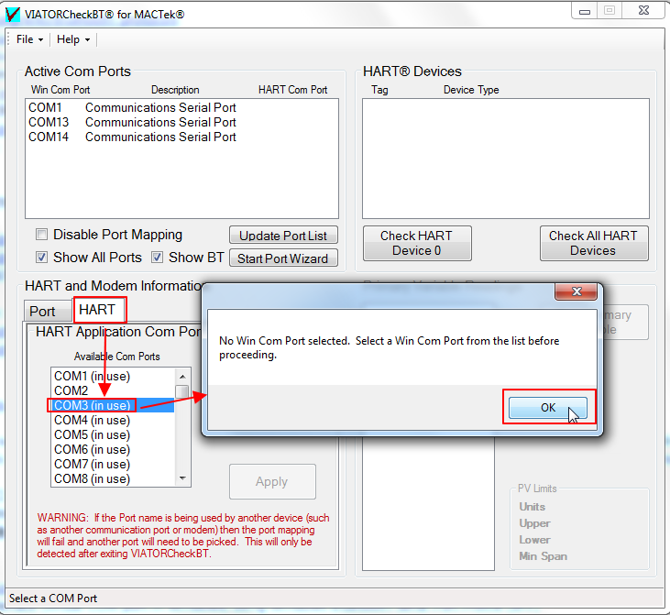Image resolution: width=670 pixels, height=615 pixels.
Task: Switch to the HART tab
Action: [100, 310]
